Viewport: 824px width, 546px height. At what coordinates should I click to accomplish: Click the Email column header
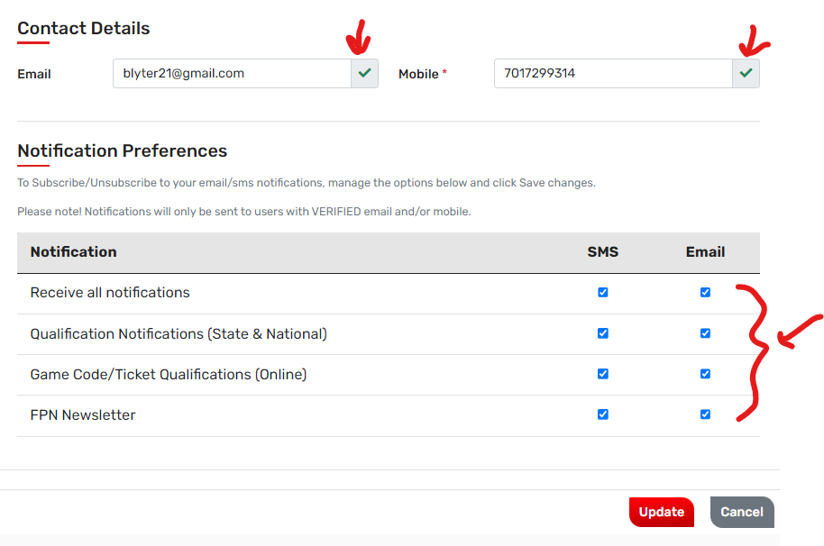(705, 252)
